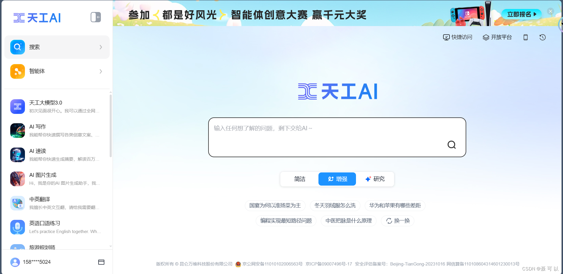Click the promotional banner title text
The image size is (563, 274).
click(x=247, y=15)
